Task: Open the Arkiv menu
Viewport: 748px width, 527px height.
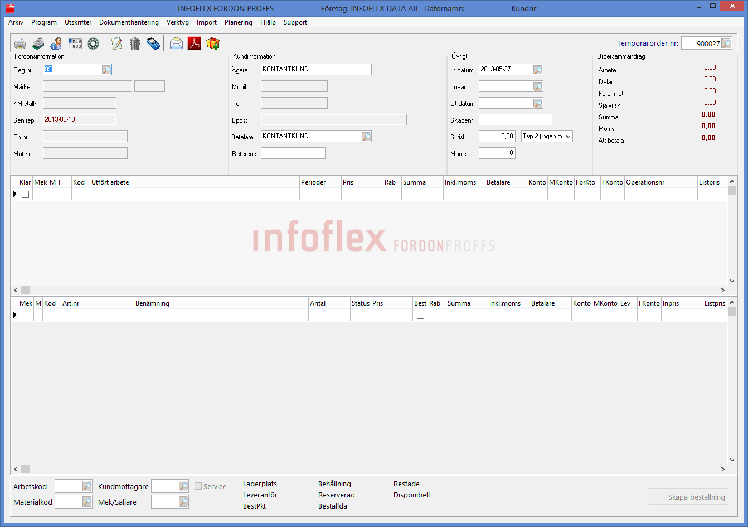Action: pos(16,22)
